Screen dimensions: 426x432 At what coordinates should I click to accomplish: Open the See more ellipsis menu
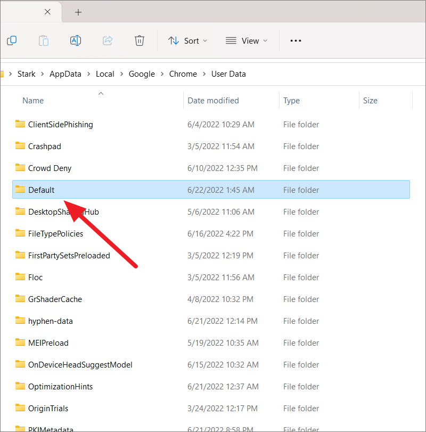(296, 41)
